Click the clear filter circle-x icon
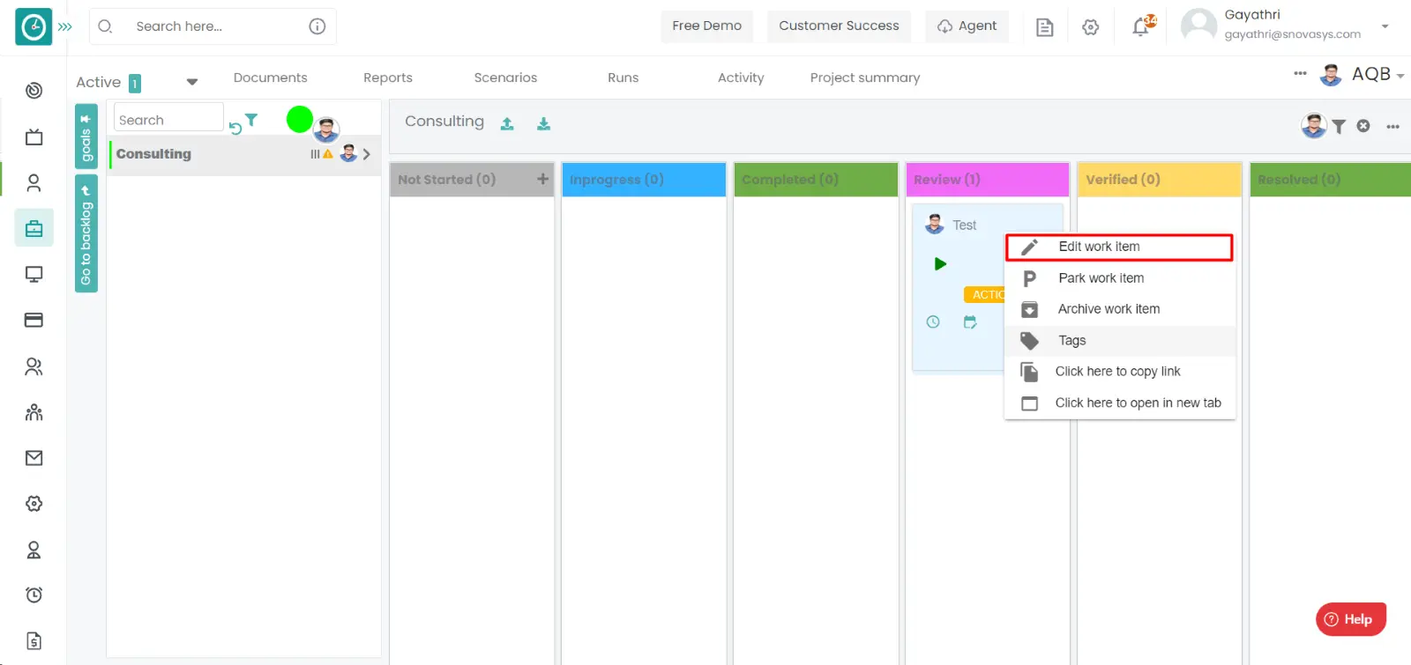 click(x=1363, y=126)
